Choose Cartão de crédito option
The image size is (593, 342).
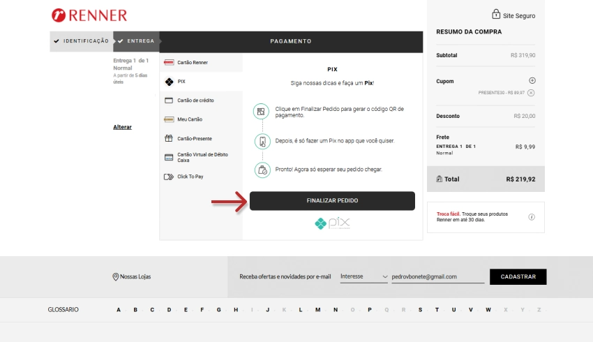(201, 101)
